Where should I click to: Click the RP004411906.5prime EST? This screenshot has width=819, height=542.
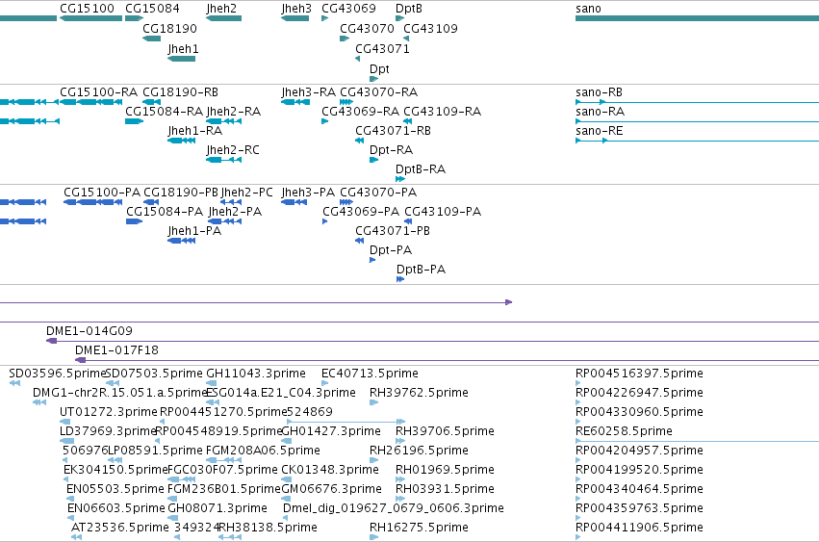click(578, 538)
